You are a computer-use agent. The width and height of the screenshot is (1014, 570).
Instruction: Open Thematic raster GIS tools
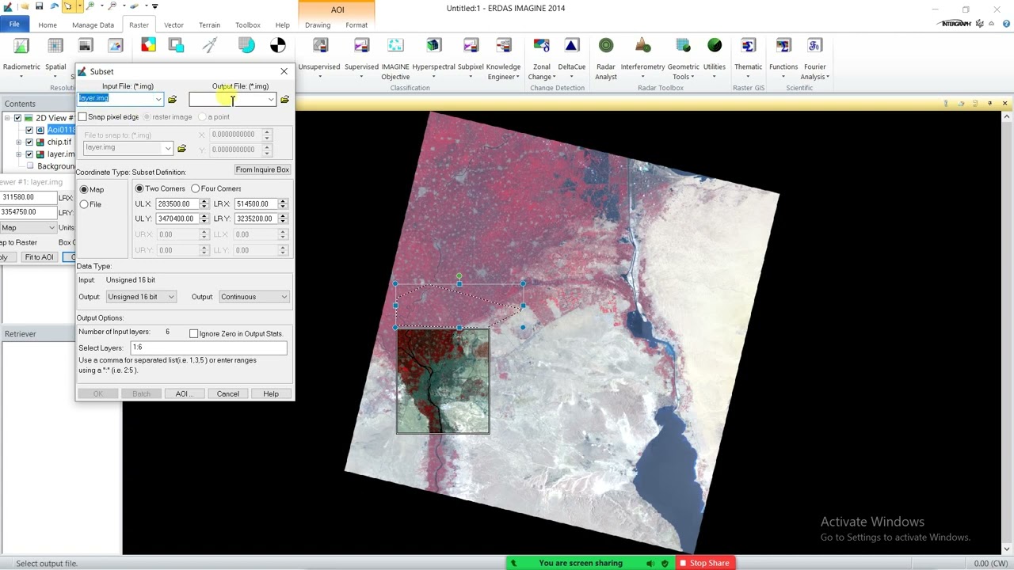[x=748, y=46]
